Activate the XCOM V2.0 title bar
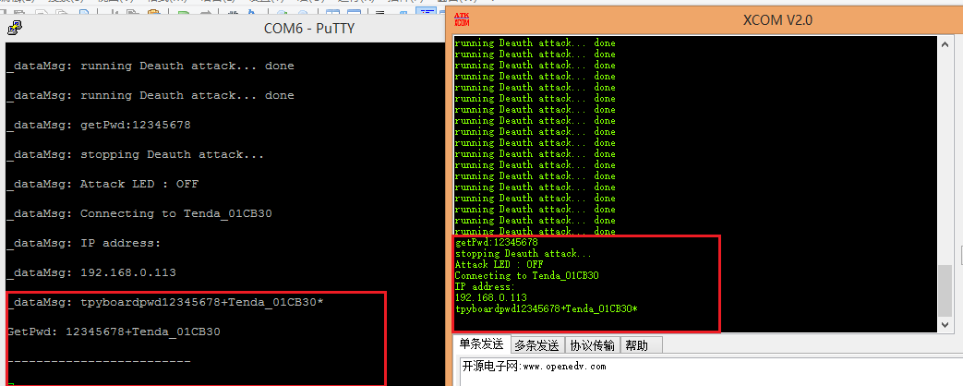This screenshot has width=963, height=386. point(777,20)
